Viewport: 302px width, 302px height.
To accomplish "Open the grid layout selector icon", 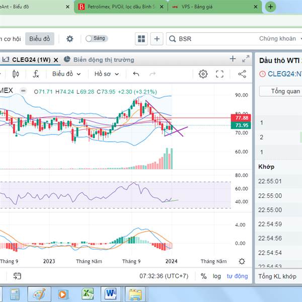I will [141, 39].
